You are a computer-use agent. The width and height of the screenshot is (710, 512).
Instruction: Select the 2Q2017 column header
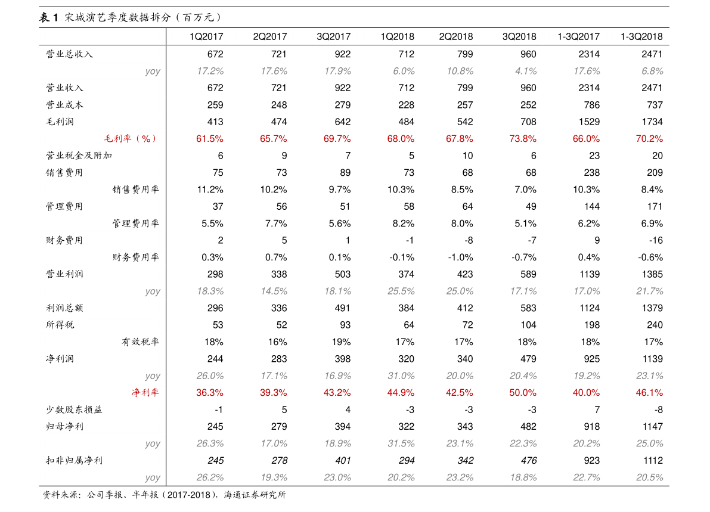coord(270,37)
